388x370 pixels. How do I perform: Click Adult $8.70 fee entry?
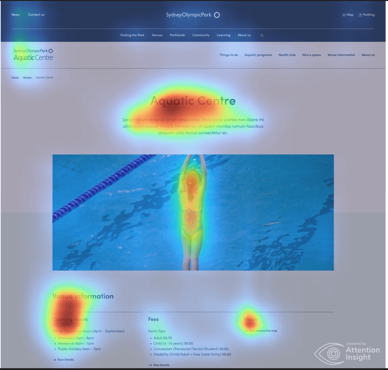163,338
